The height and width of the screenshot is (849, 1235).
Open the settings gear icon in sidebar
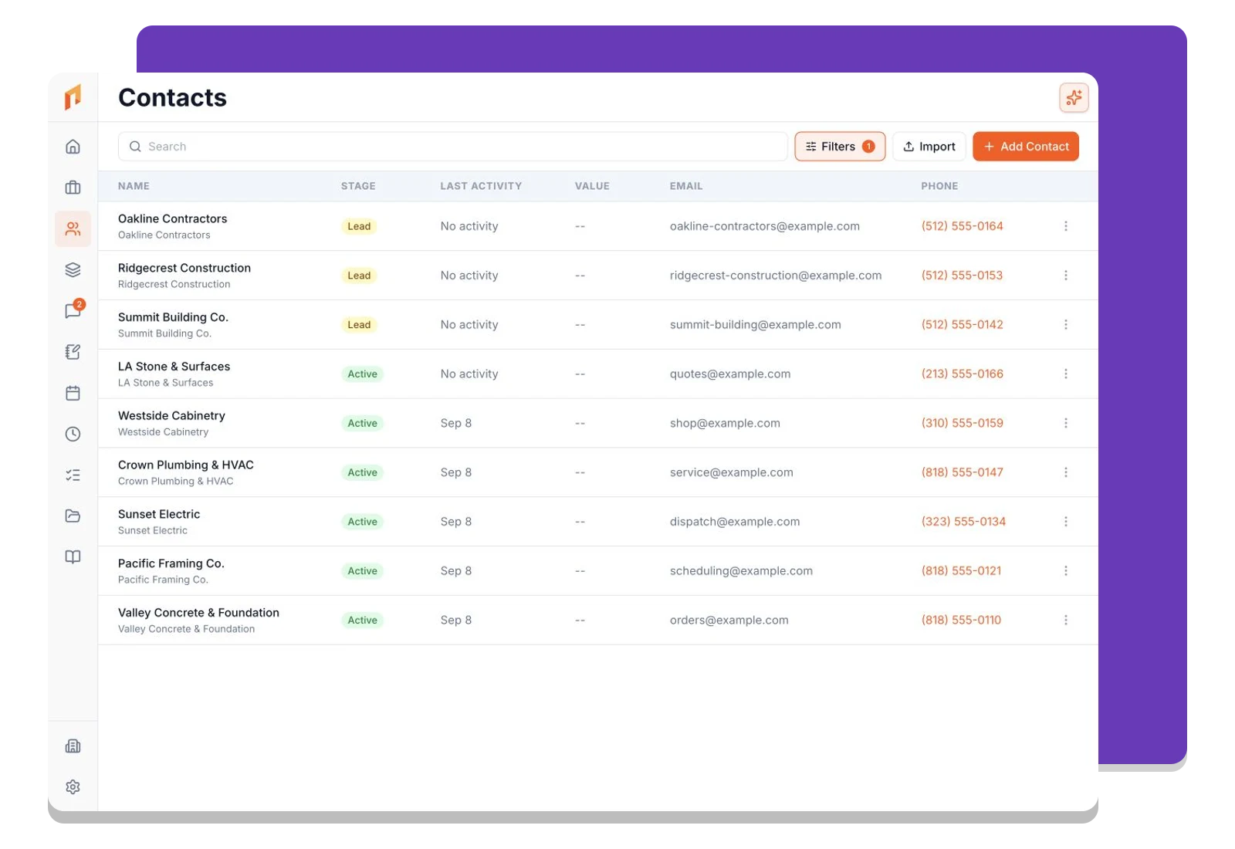[73, 786]
